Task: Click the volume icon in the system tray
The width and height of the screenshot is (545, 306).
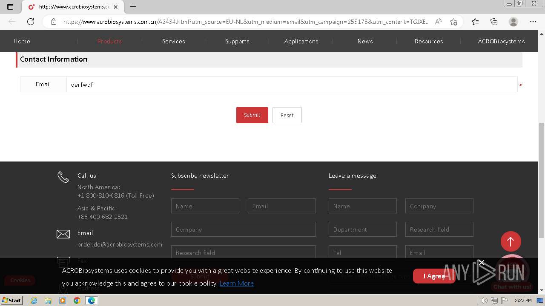Action: (x=484, y=300)
